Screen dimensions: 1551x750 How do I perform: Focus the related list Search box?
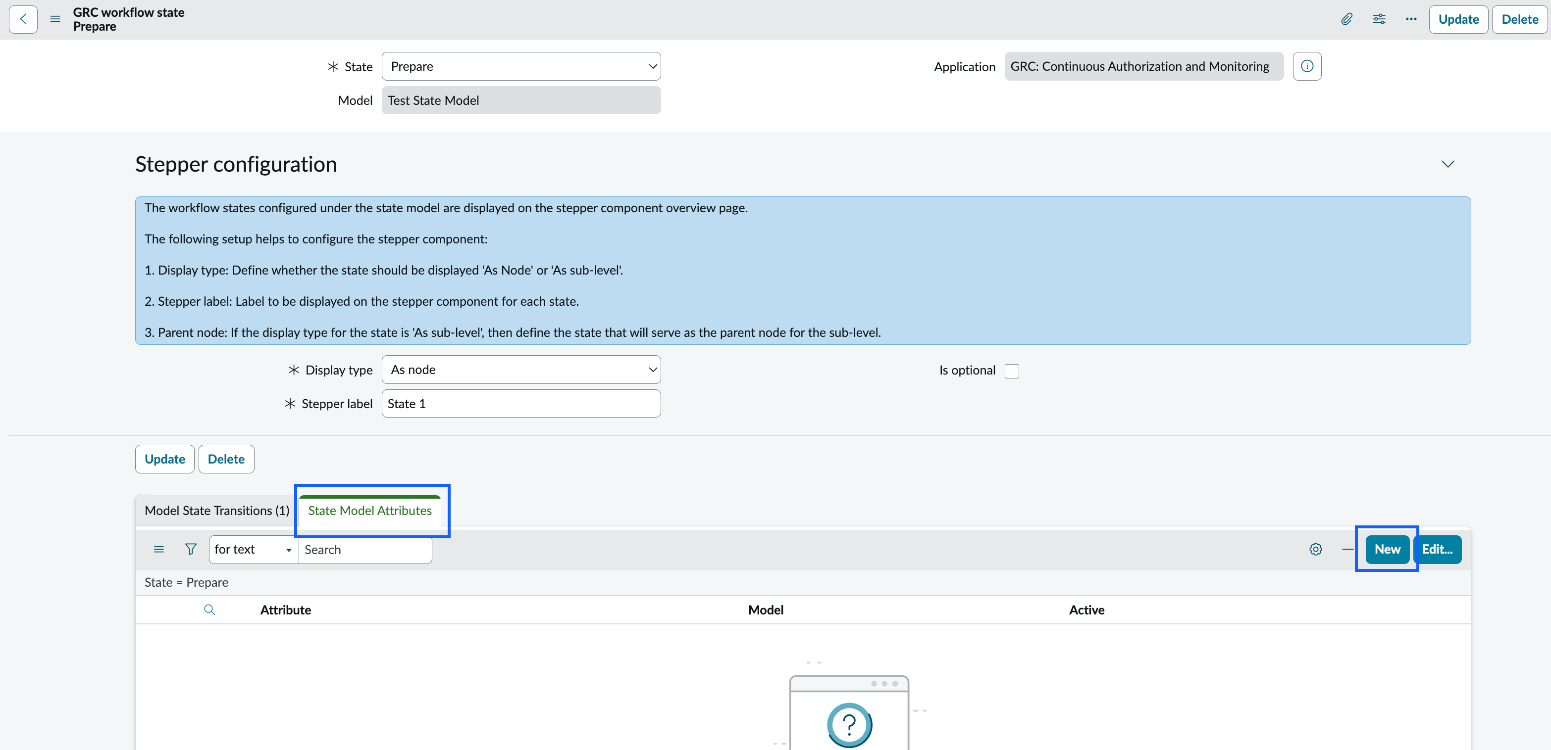(365, 549)
